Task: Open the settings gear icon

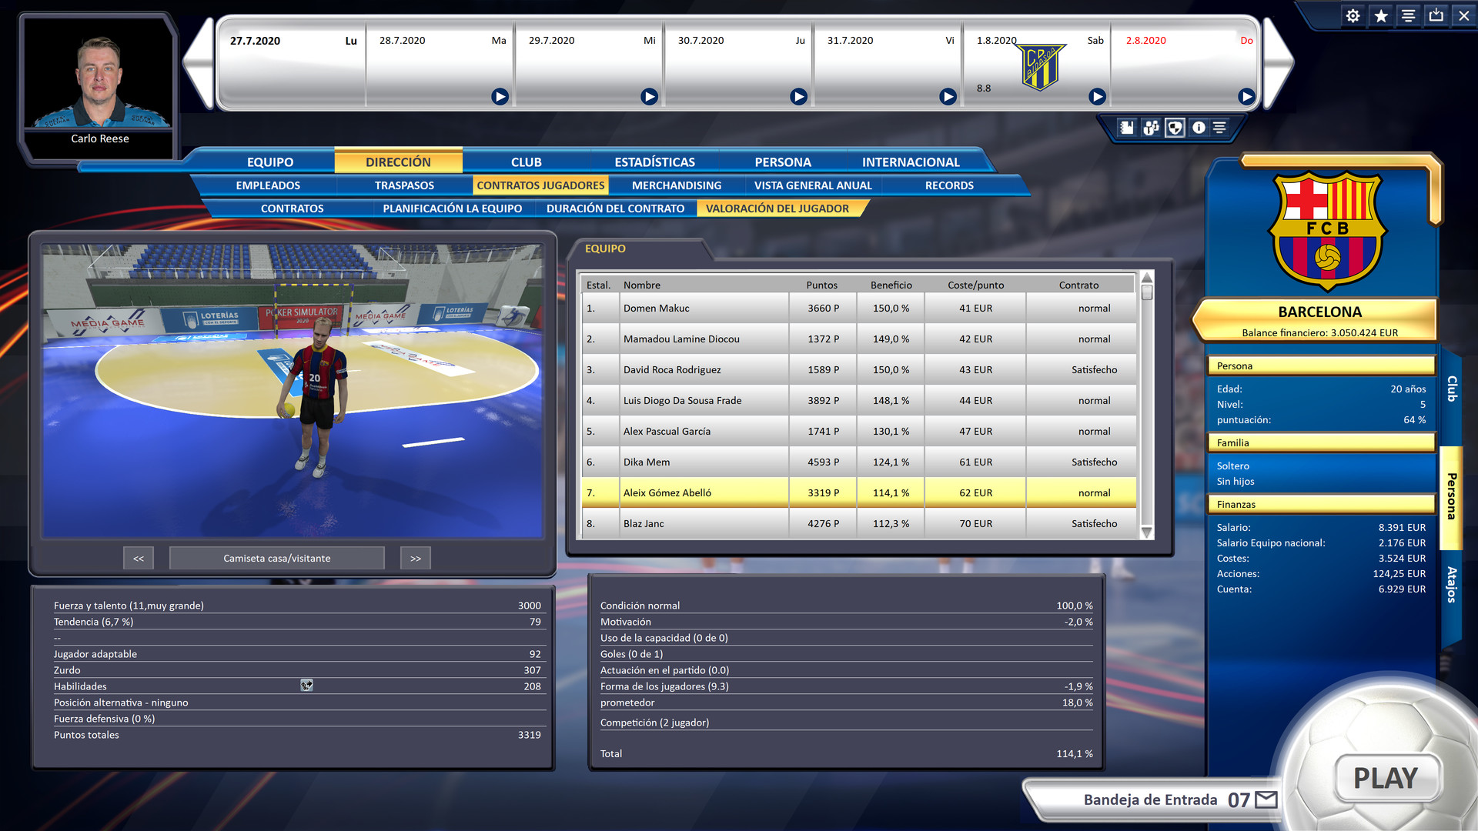Action: point(1353,15)
